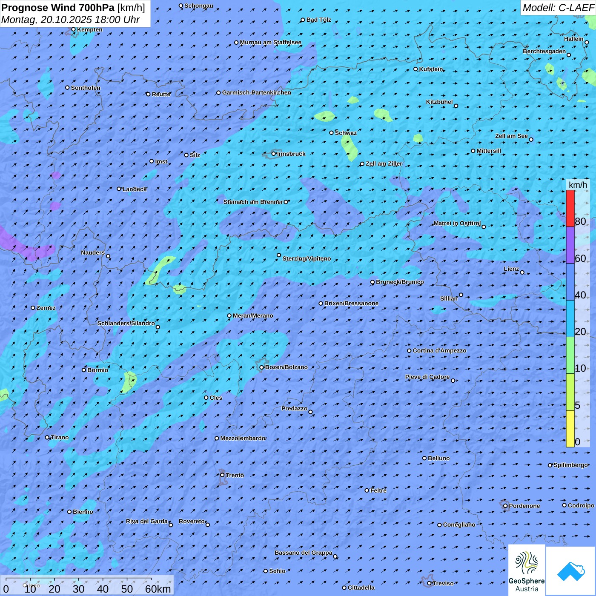Click the Zell am Ziller label
596x596 pixels.
384,163
